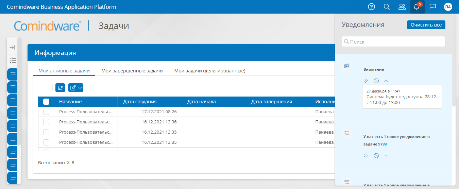
Task: Refresh the task list
Action: (x=60, y=88)
